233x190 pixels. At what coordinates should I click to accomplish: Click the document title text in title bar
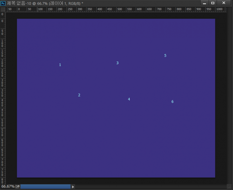tap(45, 3)
